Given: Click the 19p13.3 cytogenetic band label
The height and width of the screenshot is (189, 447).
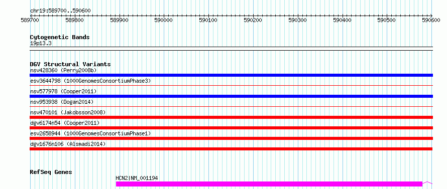Looking at the screenshot, I should (x=41, y=43).
